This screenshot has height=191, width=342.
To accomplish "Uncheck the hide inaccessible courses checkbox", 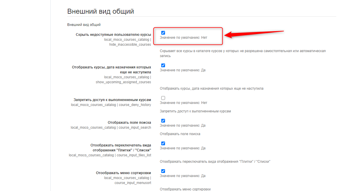I will click(x=163, y=33).
